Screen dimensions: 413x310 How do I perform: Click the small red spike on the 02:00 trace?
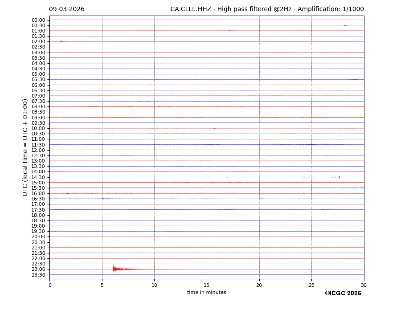pos(61,41)
